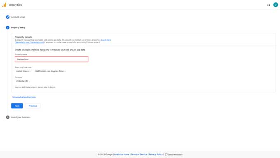Click the Currency label
280x158 pixels.
(19, 77)
